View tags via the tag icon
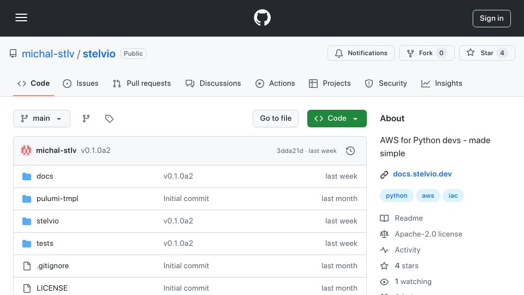524x295 pixels. click(x=109, y=119)
